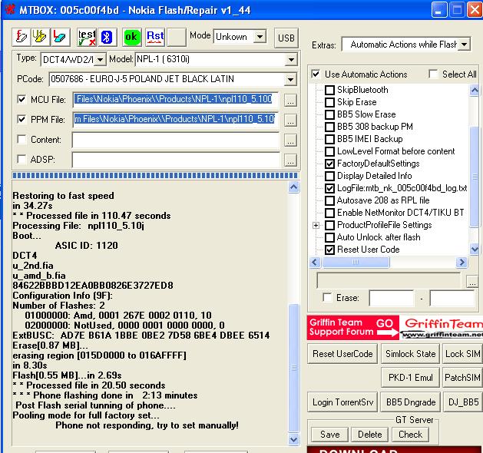This screenshot has height=453, width=483.
Task: Toggle the MCU File checkbox
Action: [x=22, y=99]
